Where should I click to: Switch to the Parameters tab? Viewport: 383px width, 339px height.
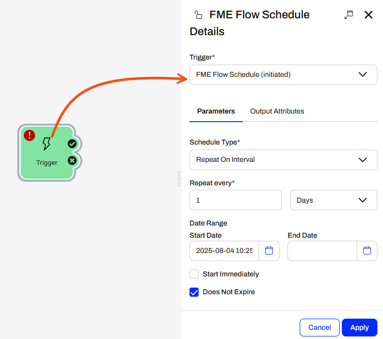click(x=216, y=111)
